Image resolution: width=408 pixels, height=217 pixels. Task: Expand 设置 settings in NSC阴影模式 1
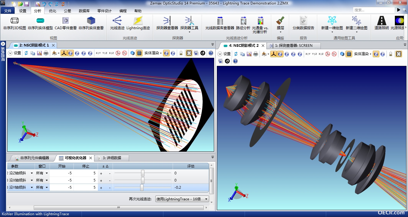click(15, 53)
